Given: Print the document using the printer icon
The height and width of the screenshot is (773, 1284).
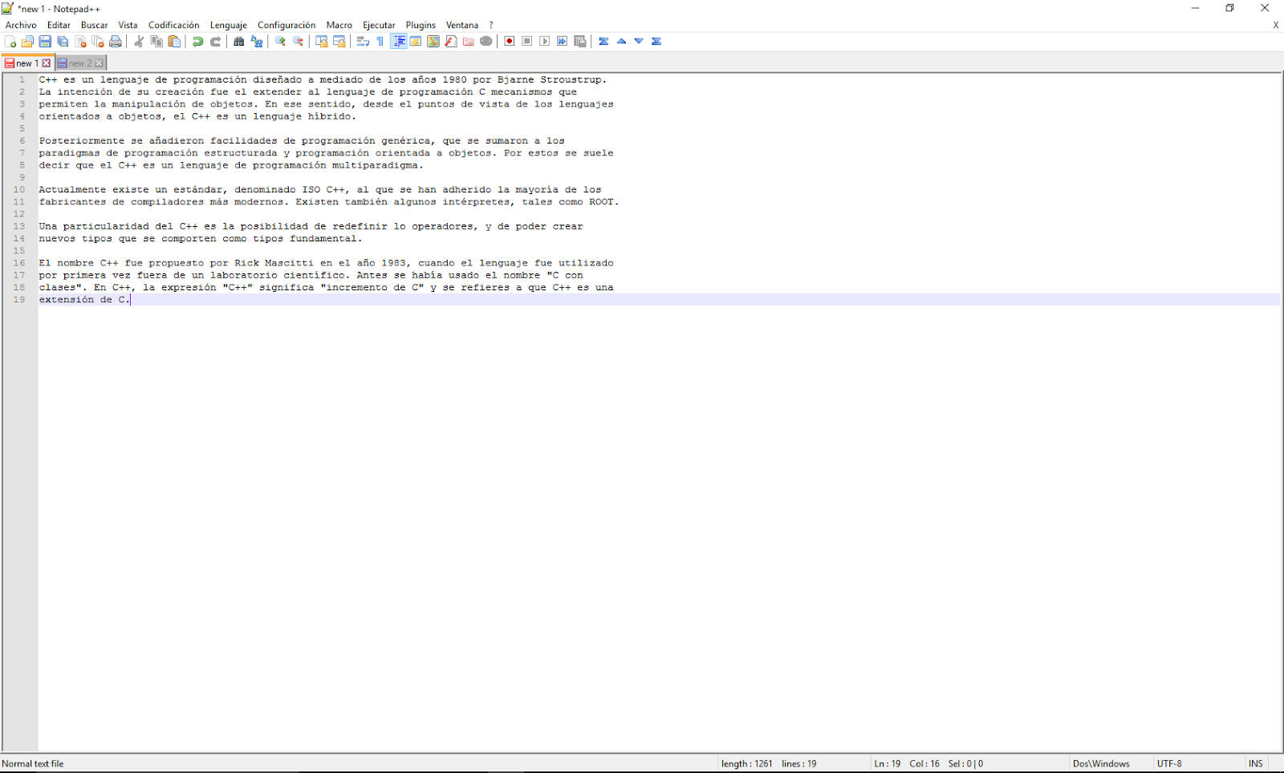Looking at the screenshot, I should tap(116, 41).
